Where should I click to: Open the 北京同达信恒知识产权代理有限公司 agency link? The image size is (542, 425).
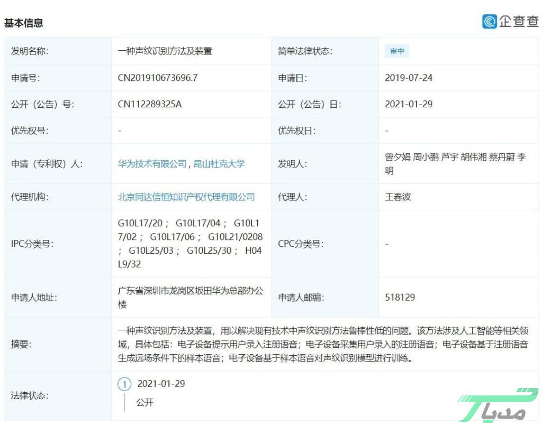pyautogui.click(x=186, y=197)
